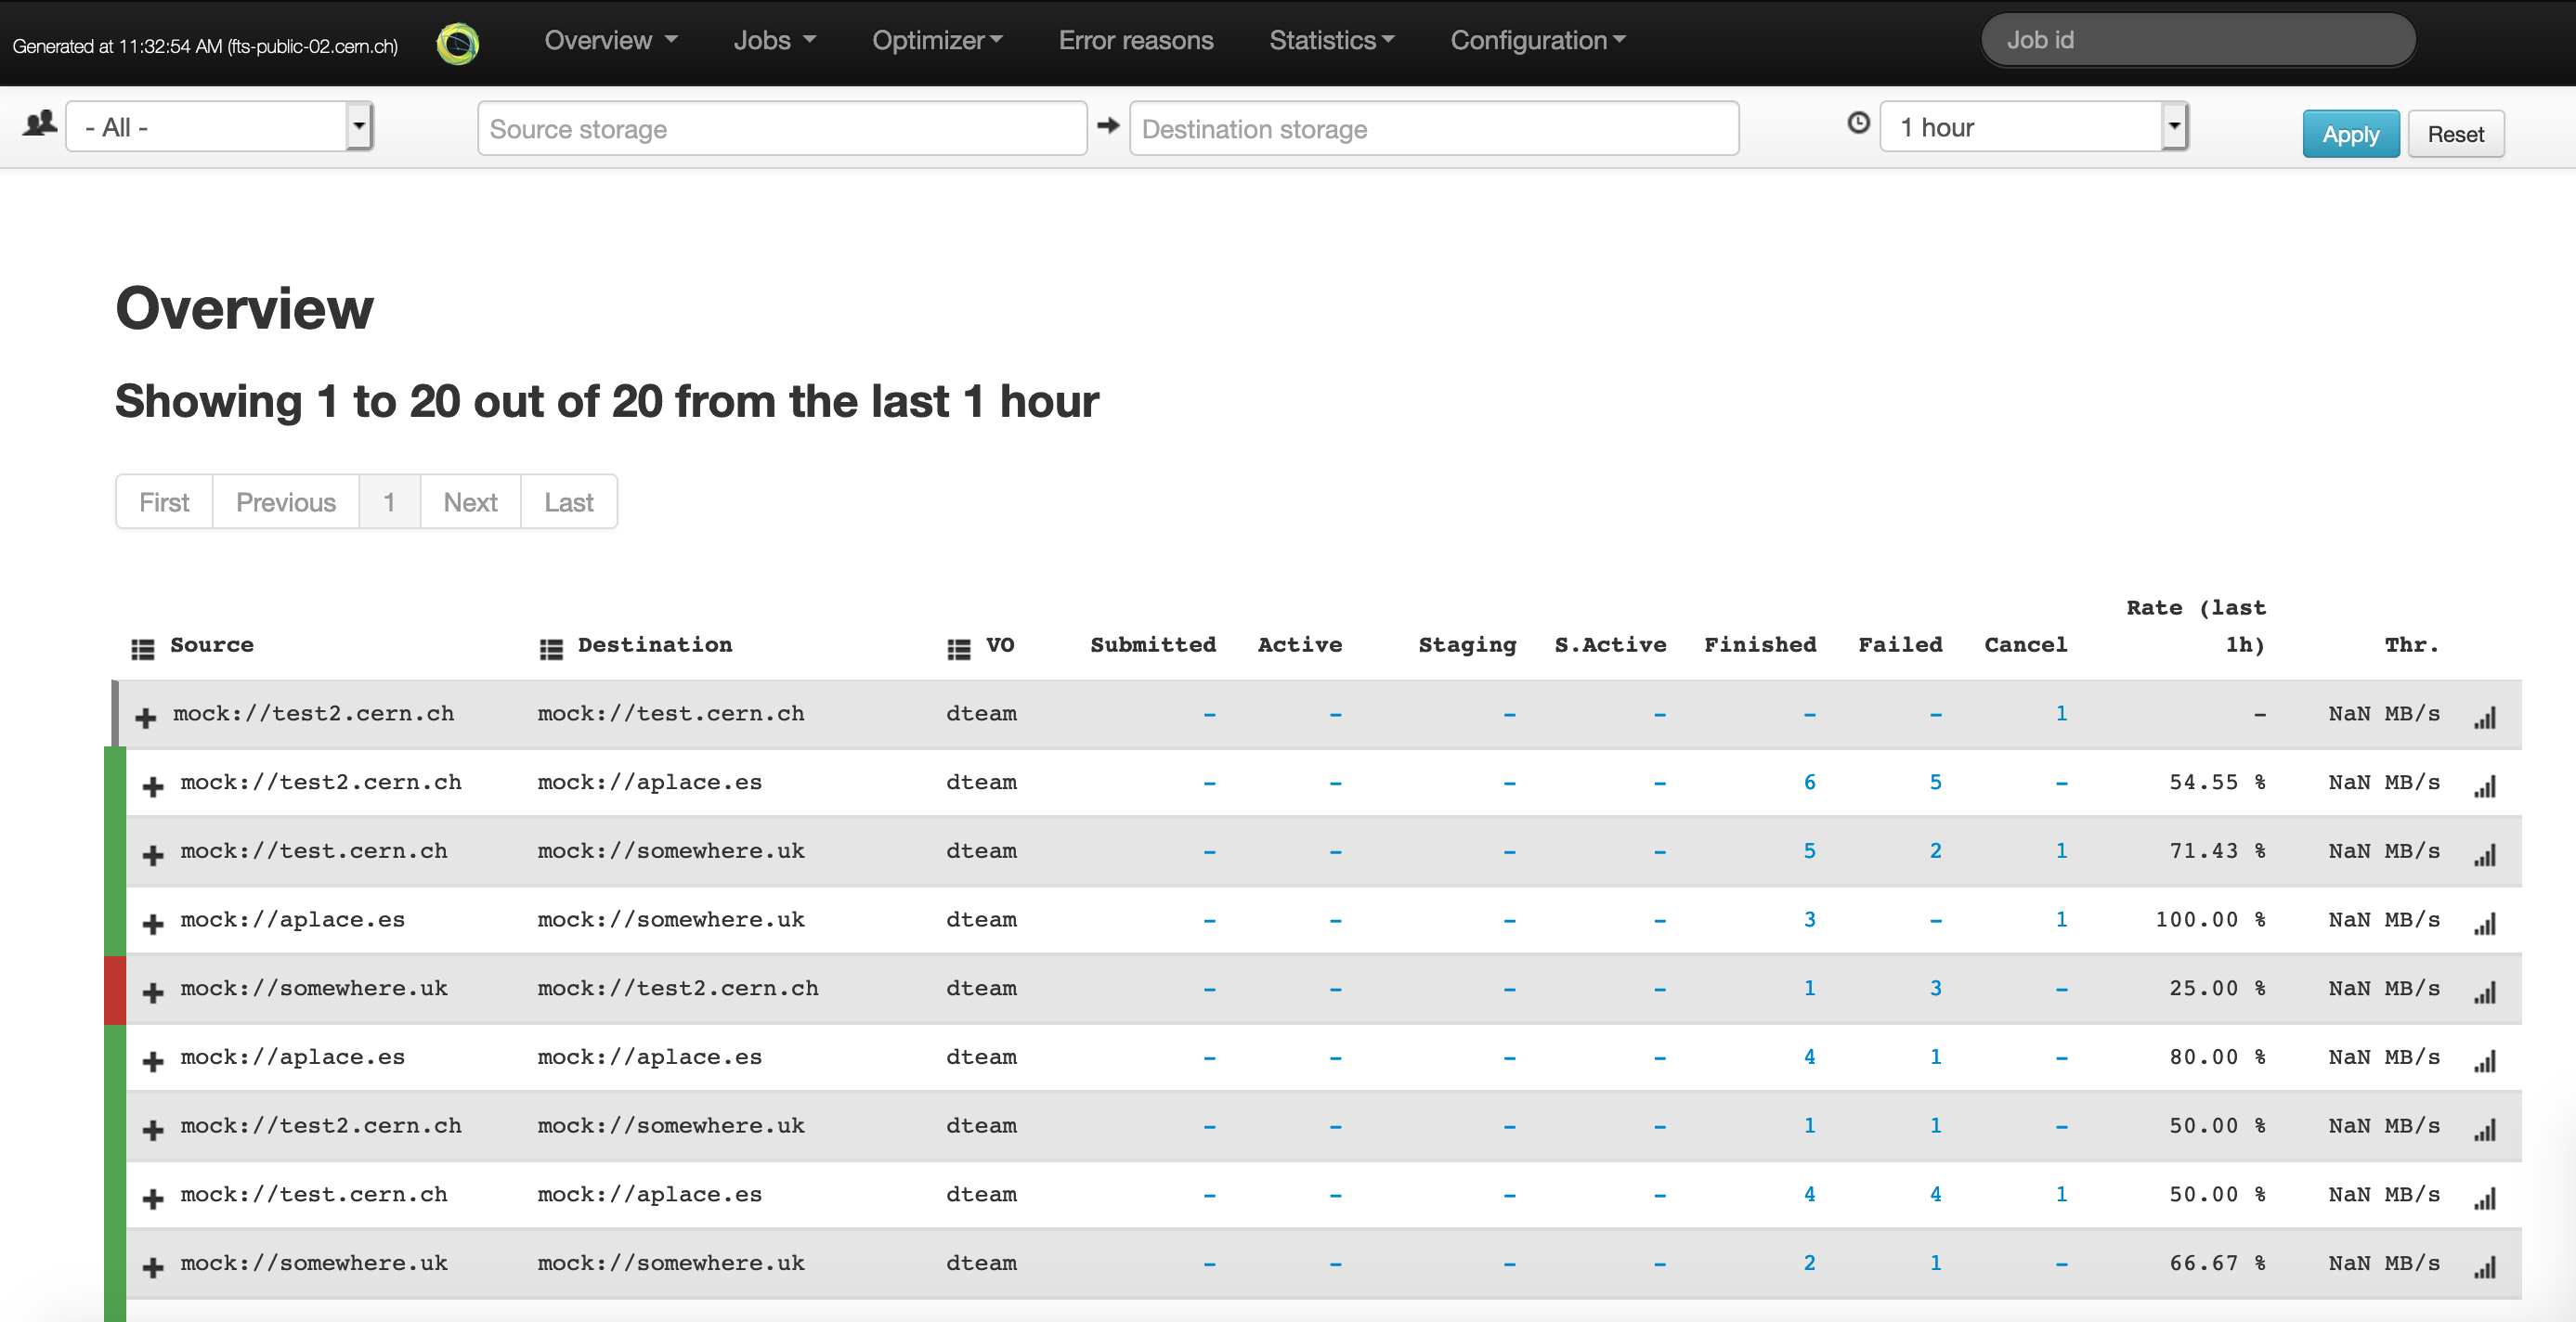Open the '- All -' VO dropdown
2576x1322 pixels.
(219, 127)
